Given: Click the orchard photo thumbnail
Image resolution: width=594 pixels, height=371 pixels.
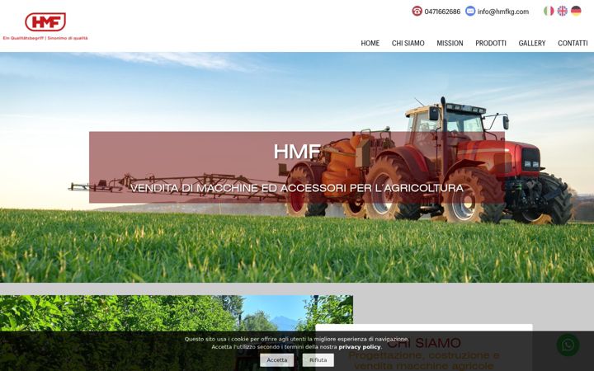Looking at the screenshot, I should (x=177, y=333).
